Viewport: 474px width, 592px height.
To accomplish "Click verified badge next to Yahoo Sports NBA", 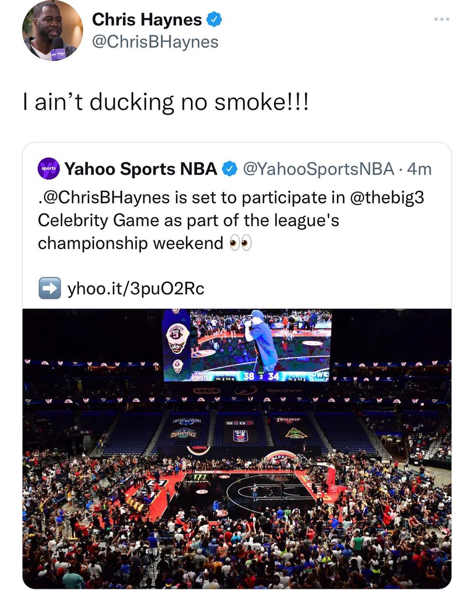I will click(x=230, y=169).
